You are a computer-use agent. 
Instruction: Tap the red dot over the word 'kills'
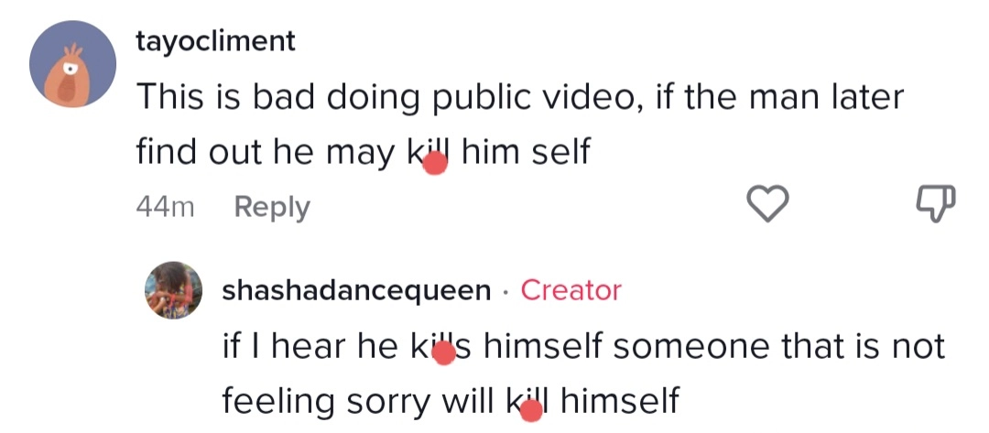point(444,354)
